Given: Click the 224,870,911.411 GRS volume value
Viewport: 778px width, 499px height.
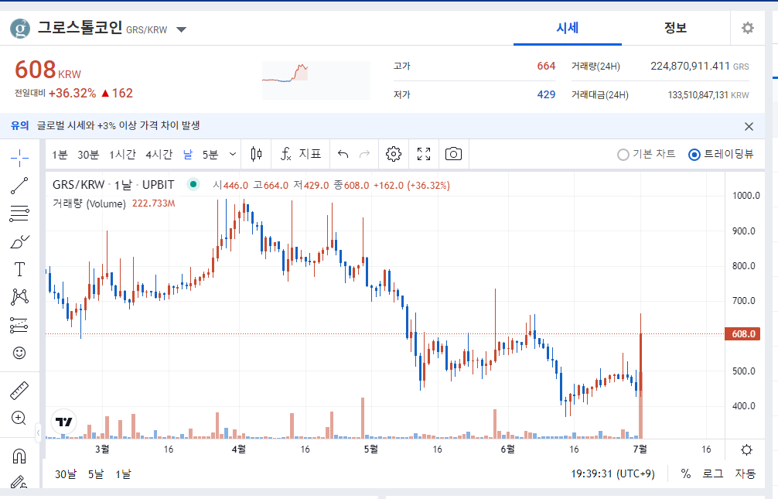Looking at the screenshot, I should pos(700,66).
